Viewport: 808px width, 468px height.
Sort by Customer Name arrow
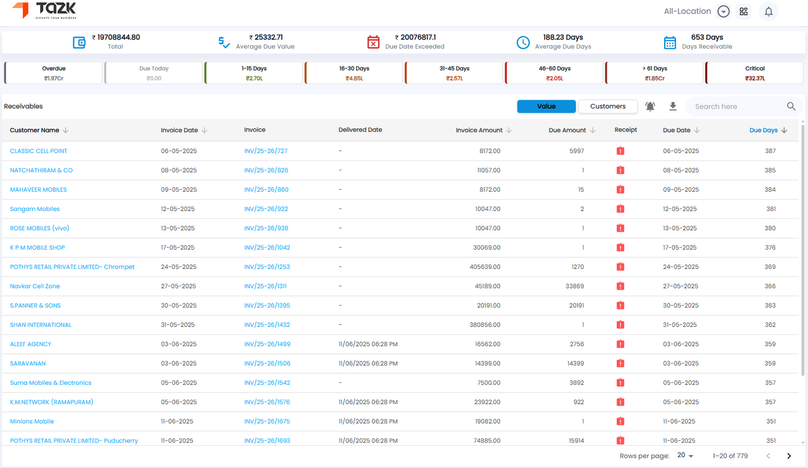66,130
